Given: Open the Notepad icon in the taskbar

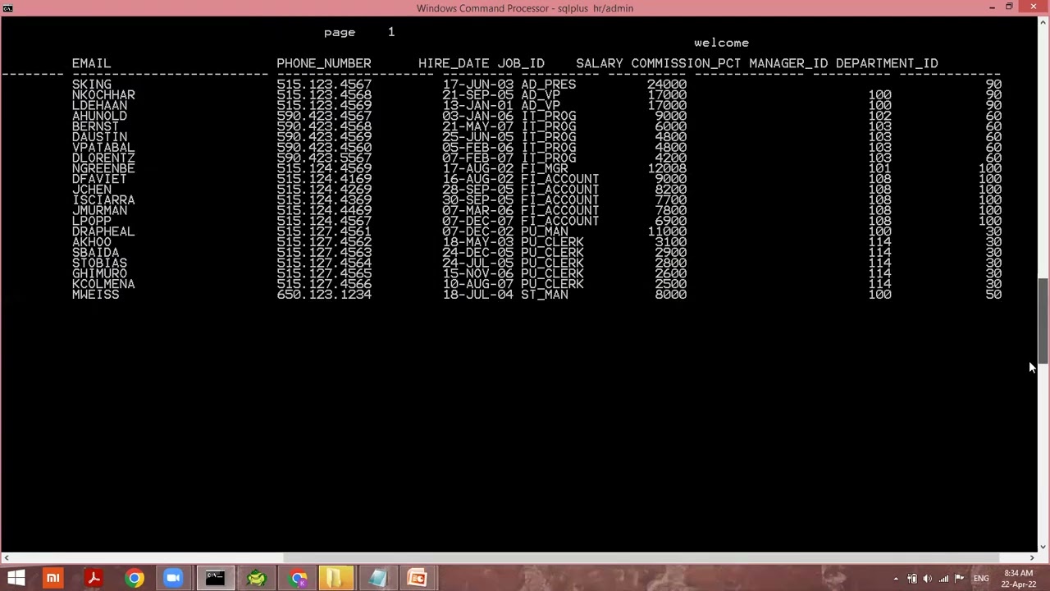Looking at the screenshot, I should tap(377, 578).
